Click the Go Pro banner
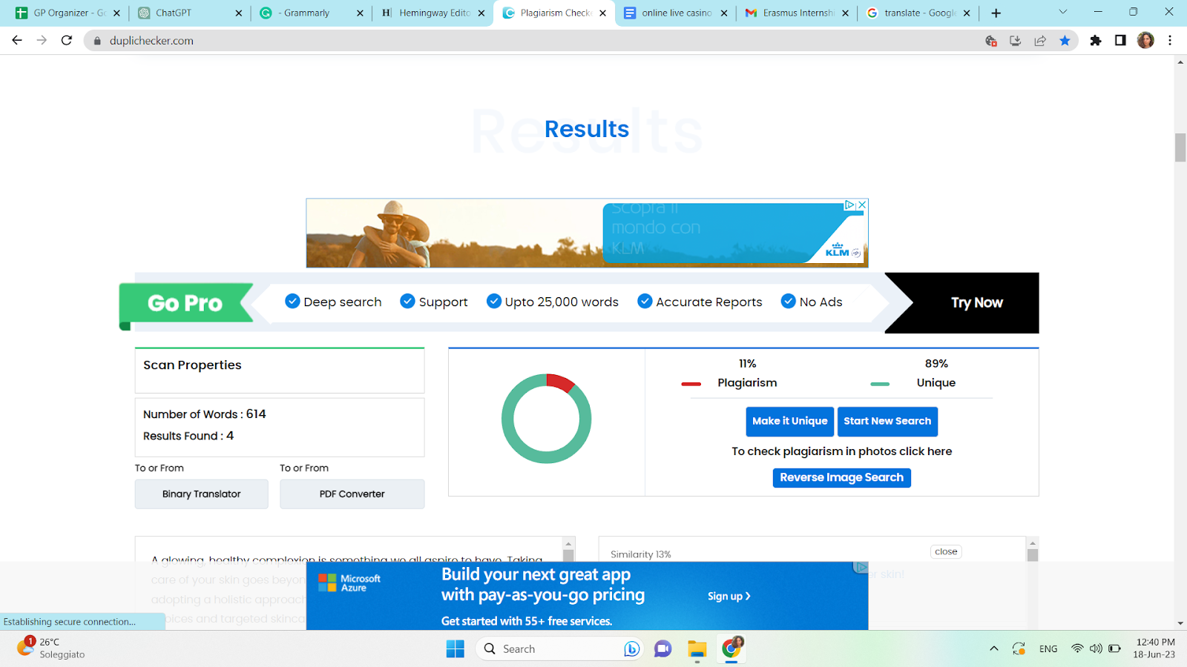The width and height of the screenshot is (1187, 667). pyautogui.click(x=185, y=303)
